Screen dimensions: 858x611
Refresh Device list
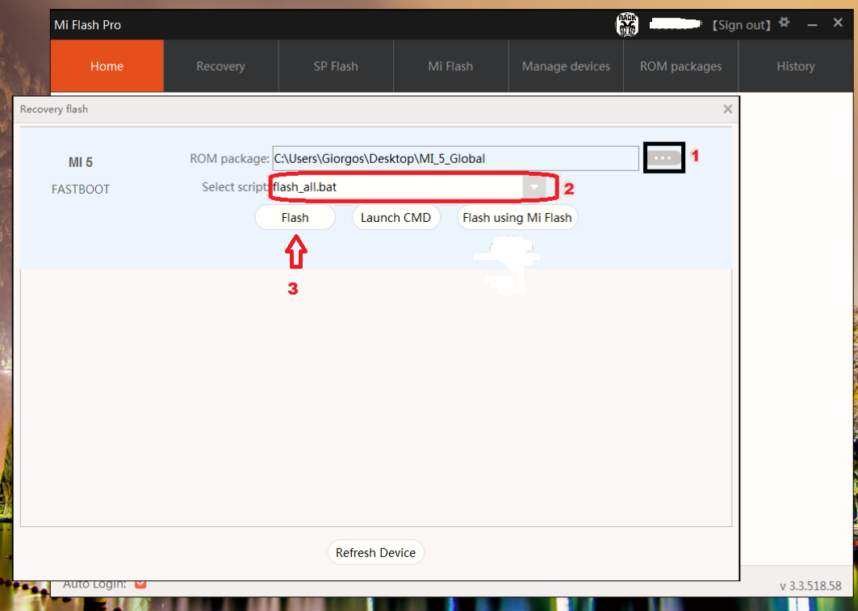375,552
